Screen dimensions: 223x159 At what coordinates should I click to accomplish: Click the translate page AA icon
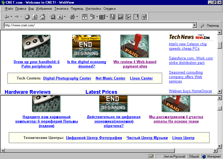tap(72, 17)
